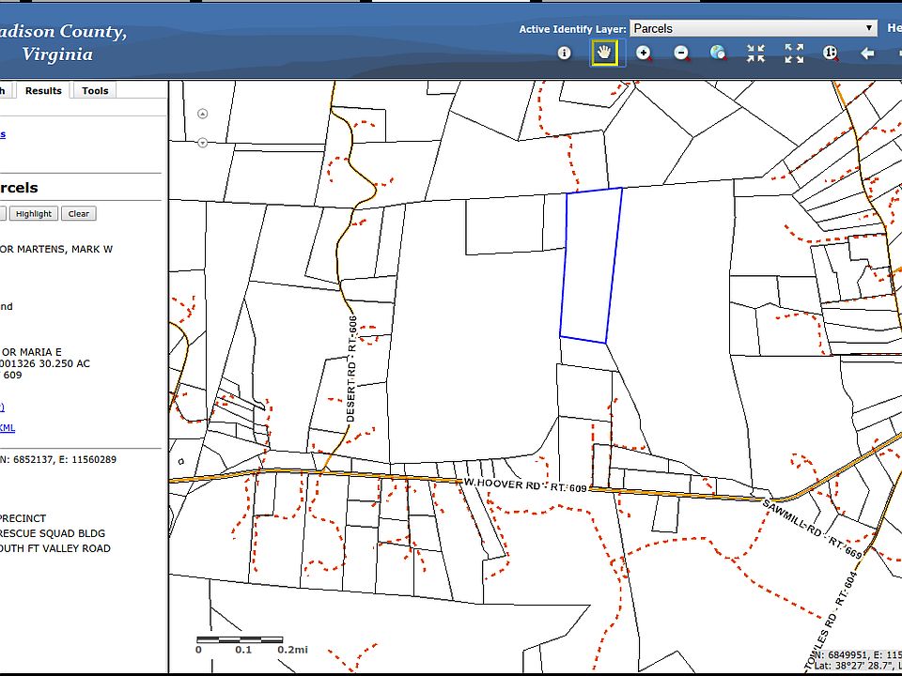Open the Active Identify Layer dropdown
902x676 pixels.
(753, 28)
